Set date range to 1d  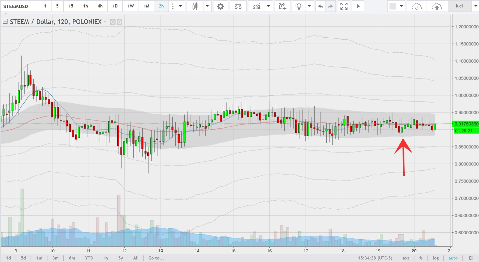(8, 258)
